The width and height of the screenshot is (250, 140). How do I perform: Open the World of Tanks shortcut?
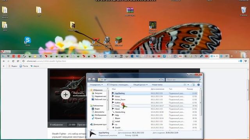pyautogui.click(x=107, y=42)
